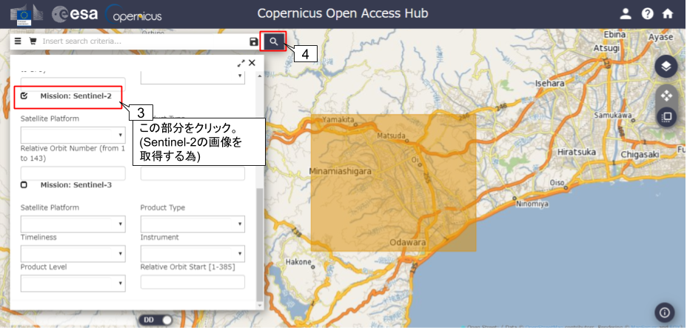687x328 pixels.
Task: Toggle the DD coordinate format switch
Action: (156, 320)
